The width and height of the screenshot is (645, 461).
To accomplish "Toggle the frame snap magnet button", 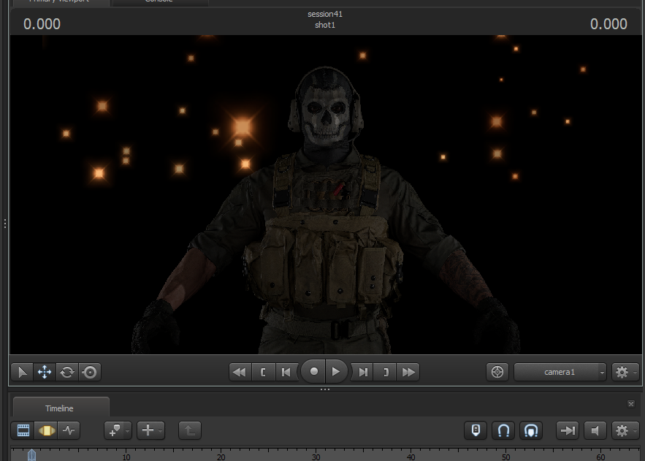I will 531,430.
